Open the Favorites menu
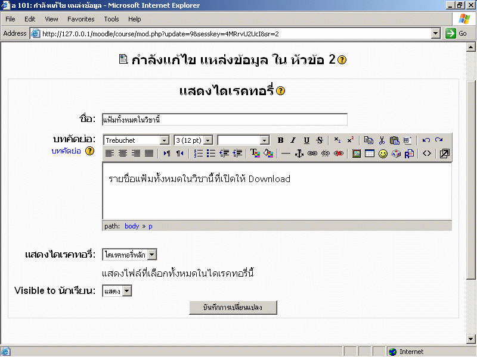The width and height of the screenshot is (477, 357). point(80,19)
